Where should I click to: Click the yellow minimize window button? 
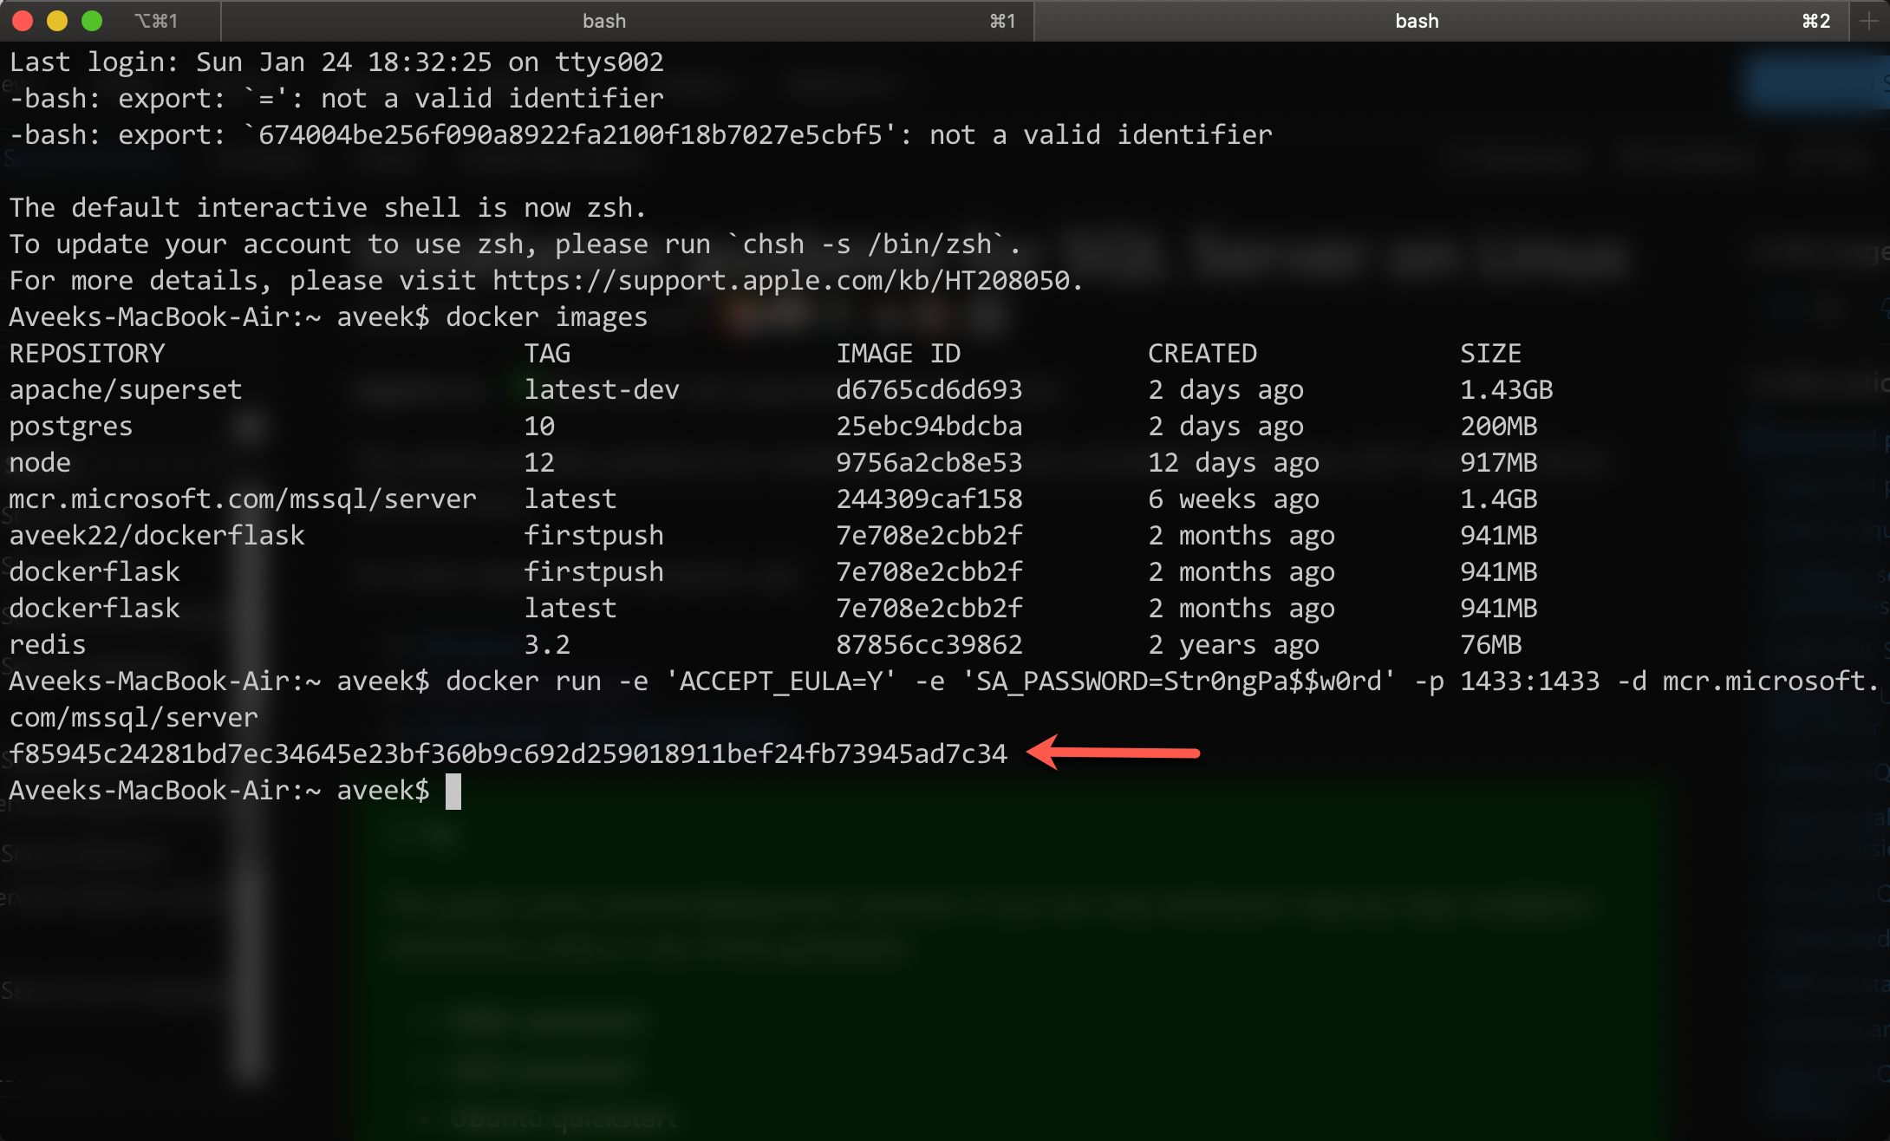57,21
